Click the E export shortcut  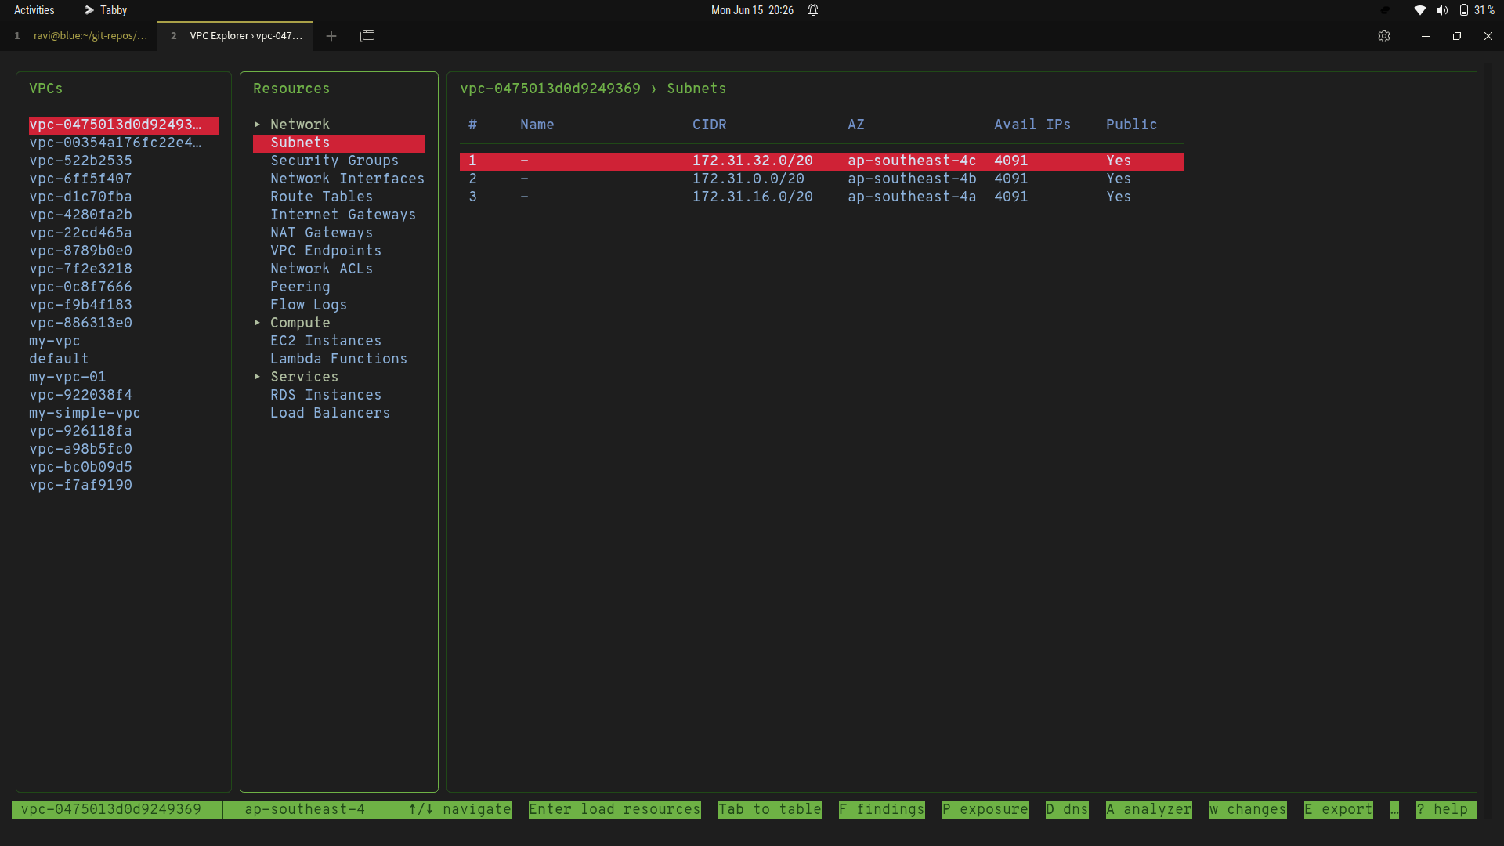tap(1339, 810)
